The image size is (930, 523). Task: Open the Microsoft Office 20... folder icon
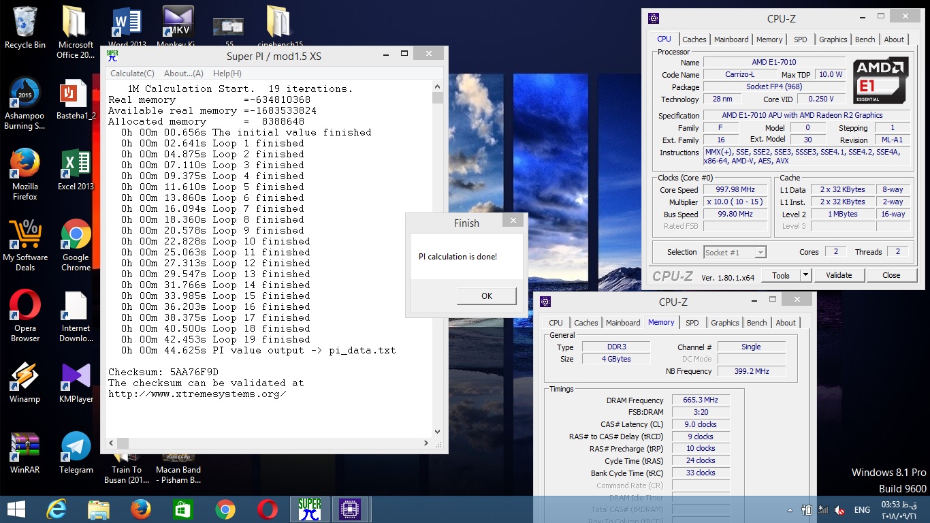click(76, 31)
